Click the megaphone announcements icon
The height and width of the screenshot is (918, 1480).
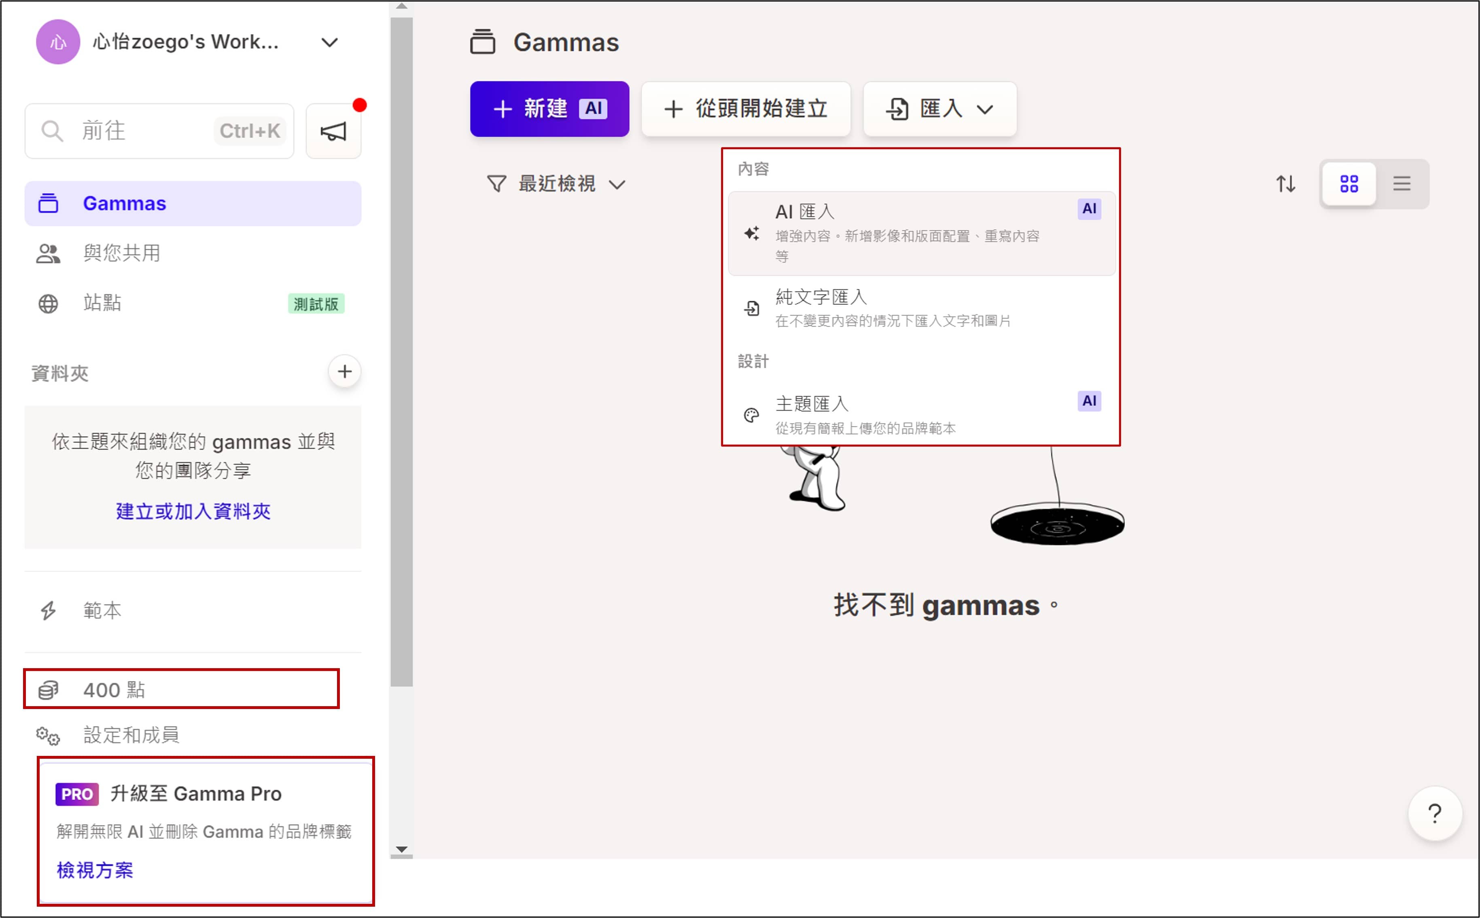click(x=333, y=131)
